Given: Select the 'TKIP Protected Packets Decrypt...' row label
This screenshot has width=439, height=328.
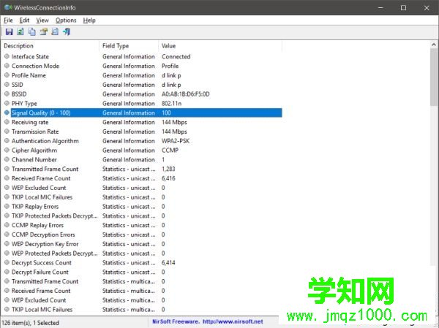Looking at the screenshot, I should (x=55, y=216).
